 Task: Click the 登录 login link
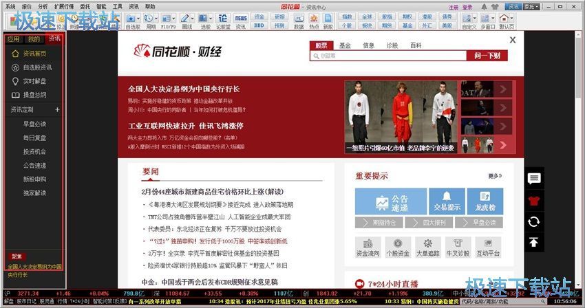[x=467, y=7]
